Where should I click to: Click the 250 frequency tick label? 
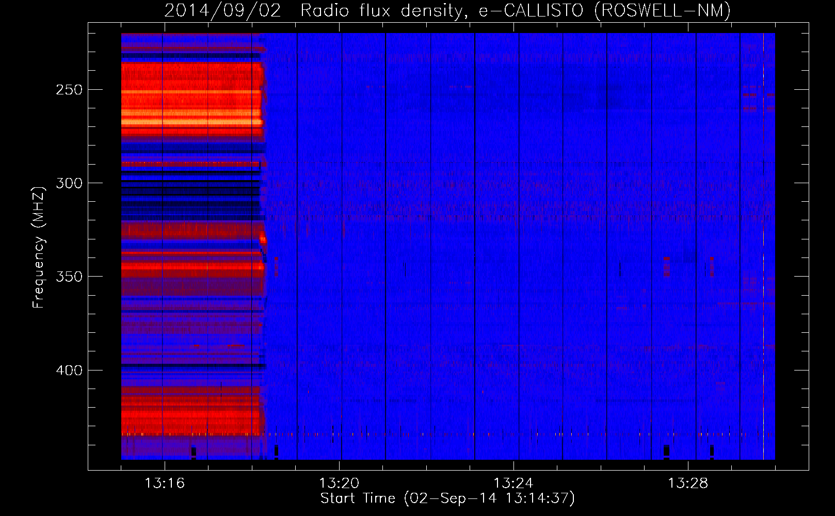[x=69, y=90]
